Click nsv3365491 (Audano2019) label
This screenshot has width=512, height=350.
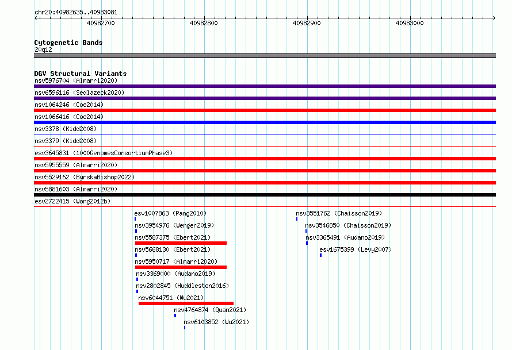coord(346,237)
